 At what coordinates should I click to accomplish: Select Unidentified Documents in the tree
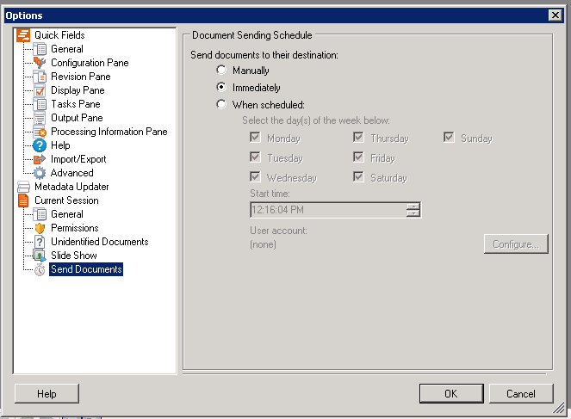click(99, 242)
